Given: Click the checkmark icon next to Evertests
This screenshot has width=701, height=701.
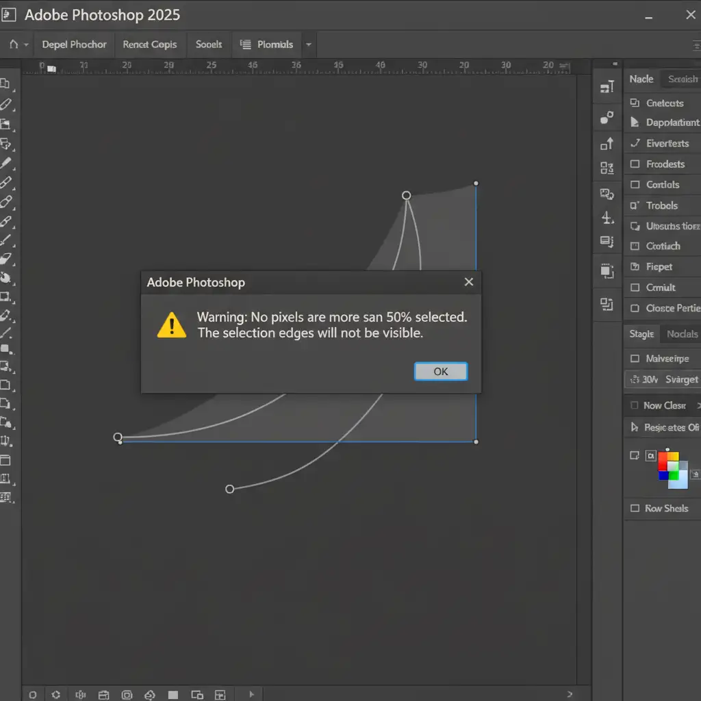Looking at the screenshot, I should click(x=634, y=143).
